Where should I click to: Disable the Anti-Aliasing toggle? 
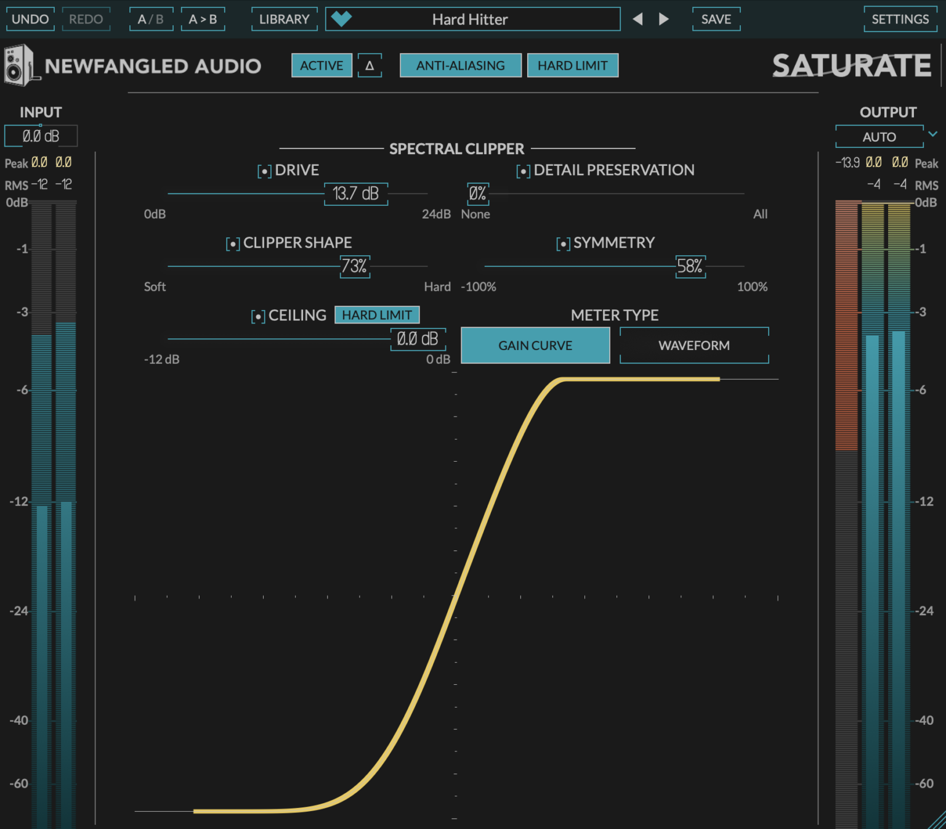pyautogui.click(x=460, y=65)
